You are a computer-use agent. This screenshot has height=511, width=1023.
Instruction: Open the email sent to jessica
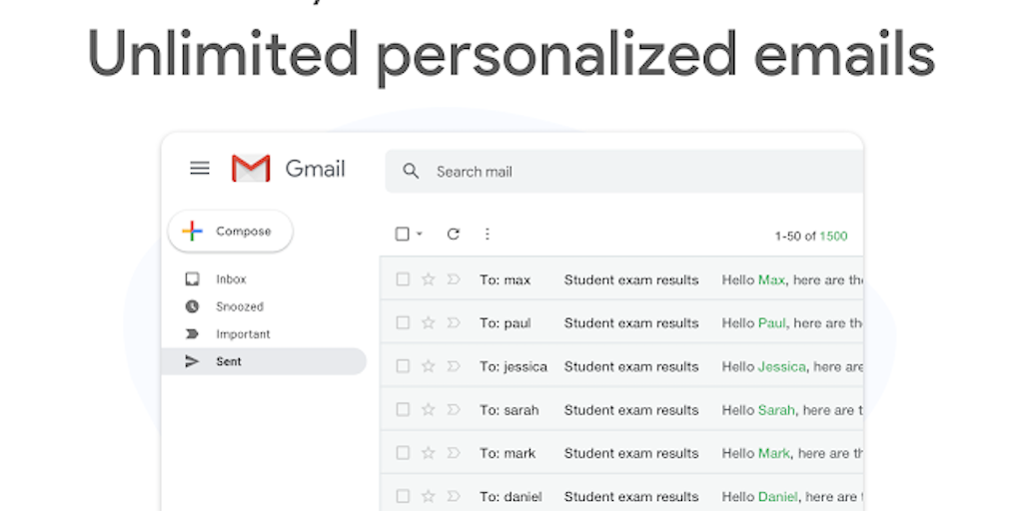tap(631, 366)
